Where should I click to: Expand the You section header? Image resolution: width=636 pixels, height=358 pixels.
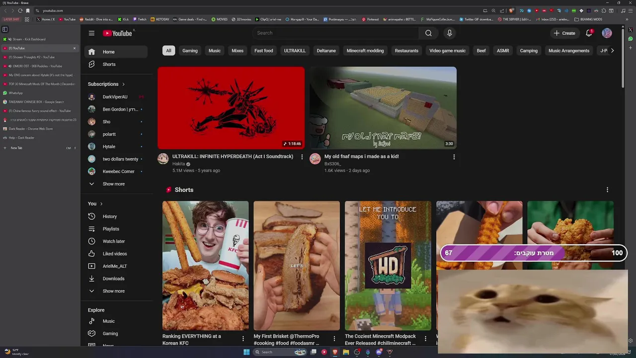click(x=95, y=203)
